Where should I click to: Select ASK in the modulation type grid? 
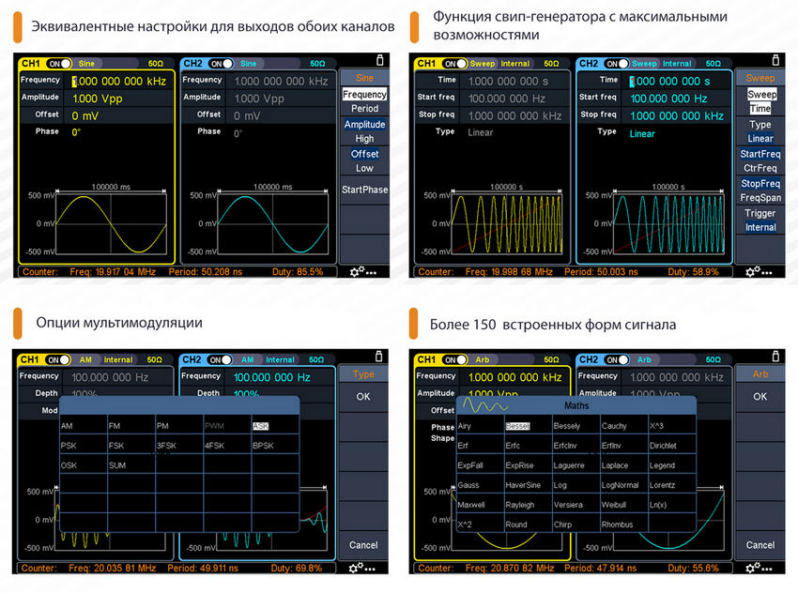260,426
